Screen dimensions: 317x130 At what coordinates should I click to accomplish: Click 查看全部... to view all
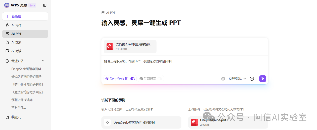[x=18, y=107]
